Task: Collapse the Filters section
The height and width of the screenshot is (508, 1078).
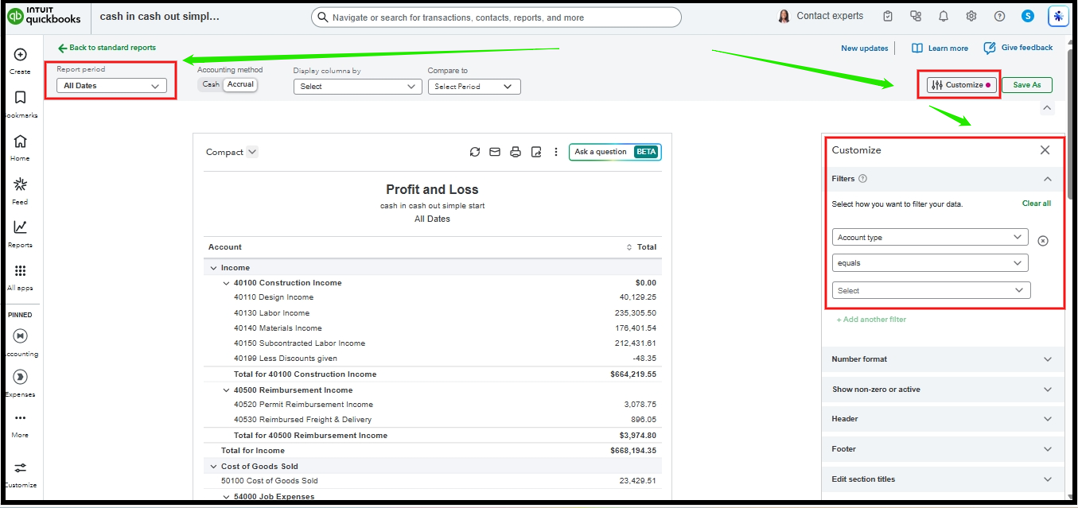Action: [1048, 179]
